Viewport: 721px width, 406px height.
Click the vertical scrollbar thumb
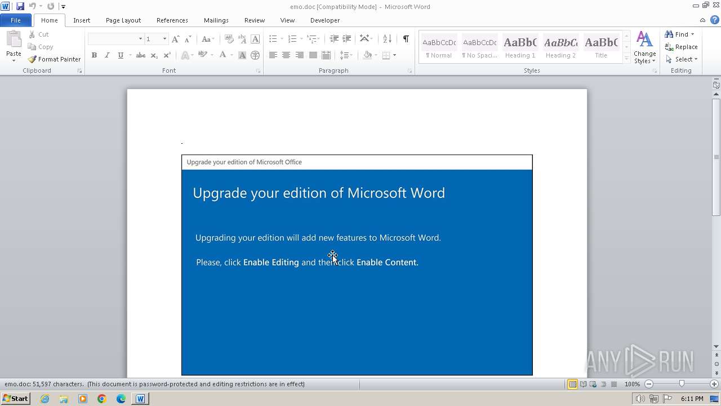click(x=716, y=157)
